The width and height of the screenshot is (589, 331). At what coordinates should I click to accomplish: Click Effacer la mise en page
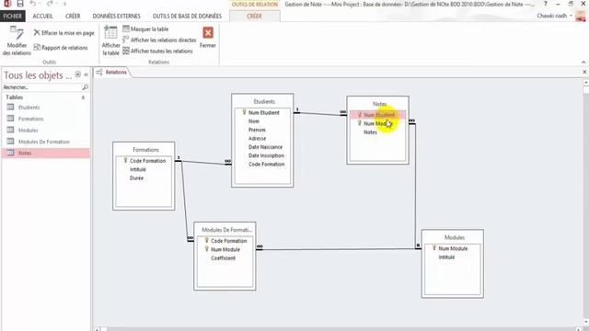(x=64, y=33)
